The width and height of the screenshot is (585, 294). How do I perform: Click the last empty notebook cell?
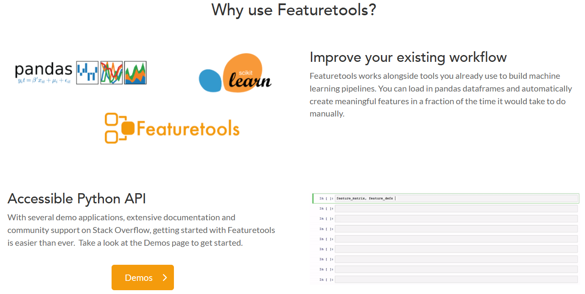(456, 280)
